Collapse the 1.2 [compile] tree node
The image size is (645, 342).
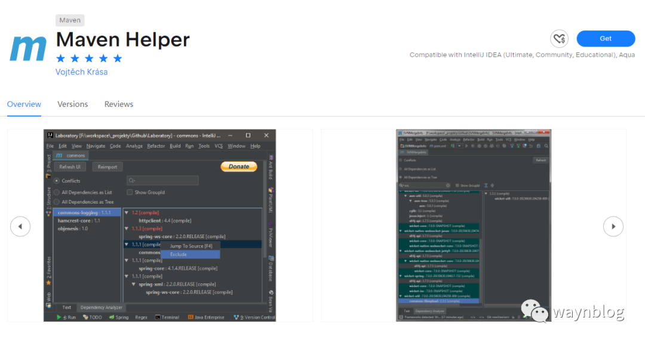pos(127,212)
